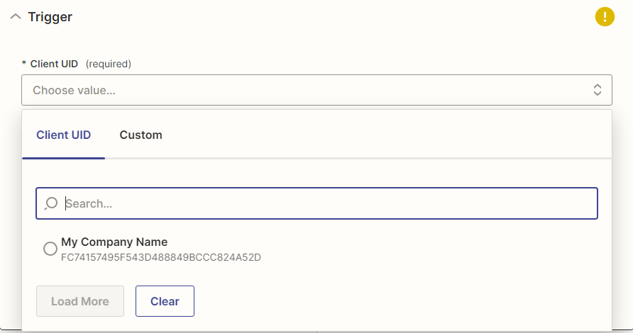Click the "(required)" hint text
This screenshot has width=633, height=333.
[109, 64]
